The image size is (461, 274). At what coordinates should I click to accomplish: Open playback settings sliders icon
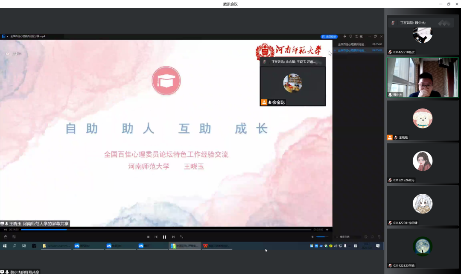(14, 237)
